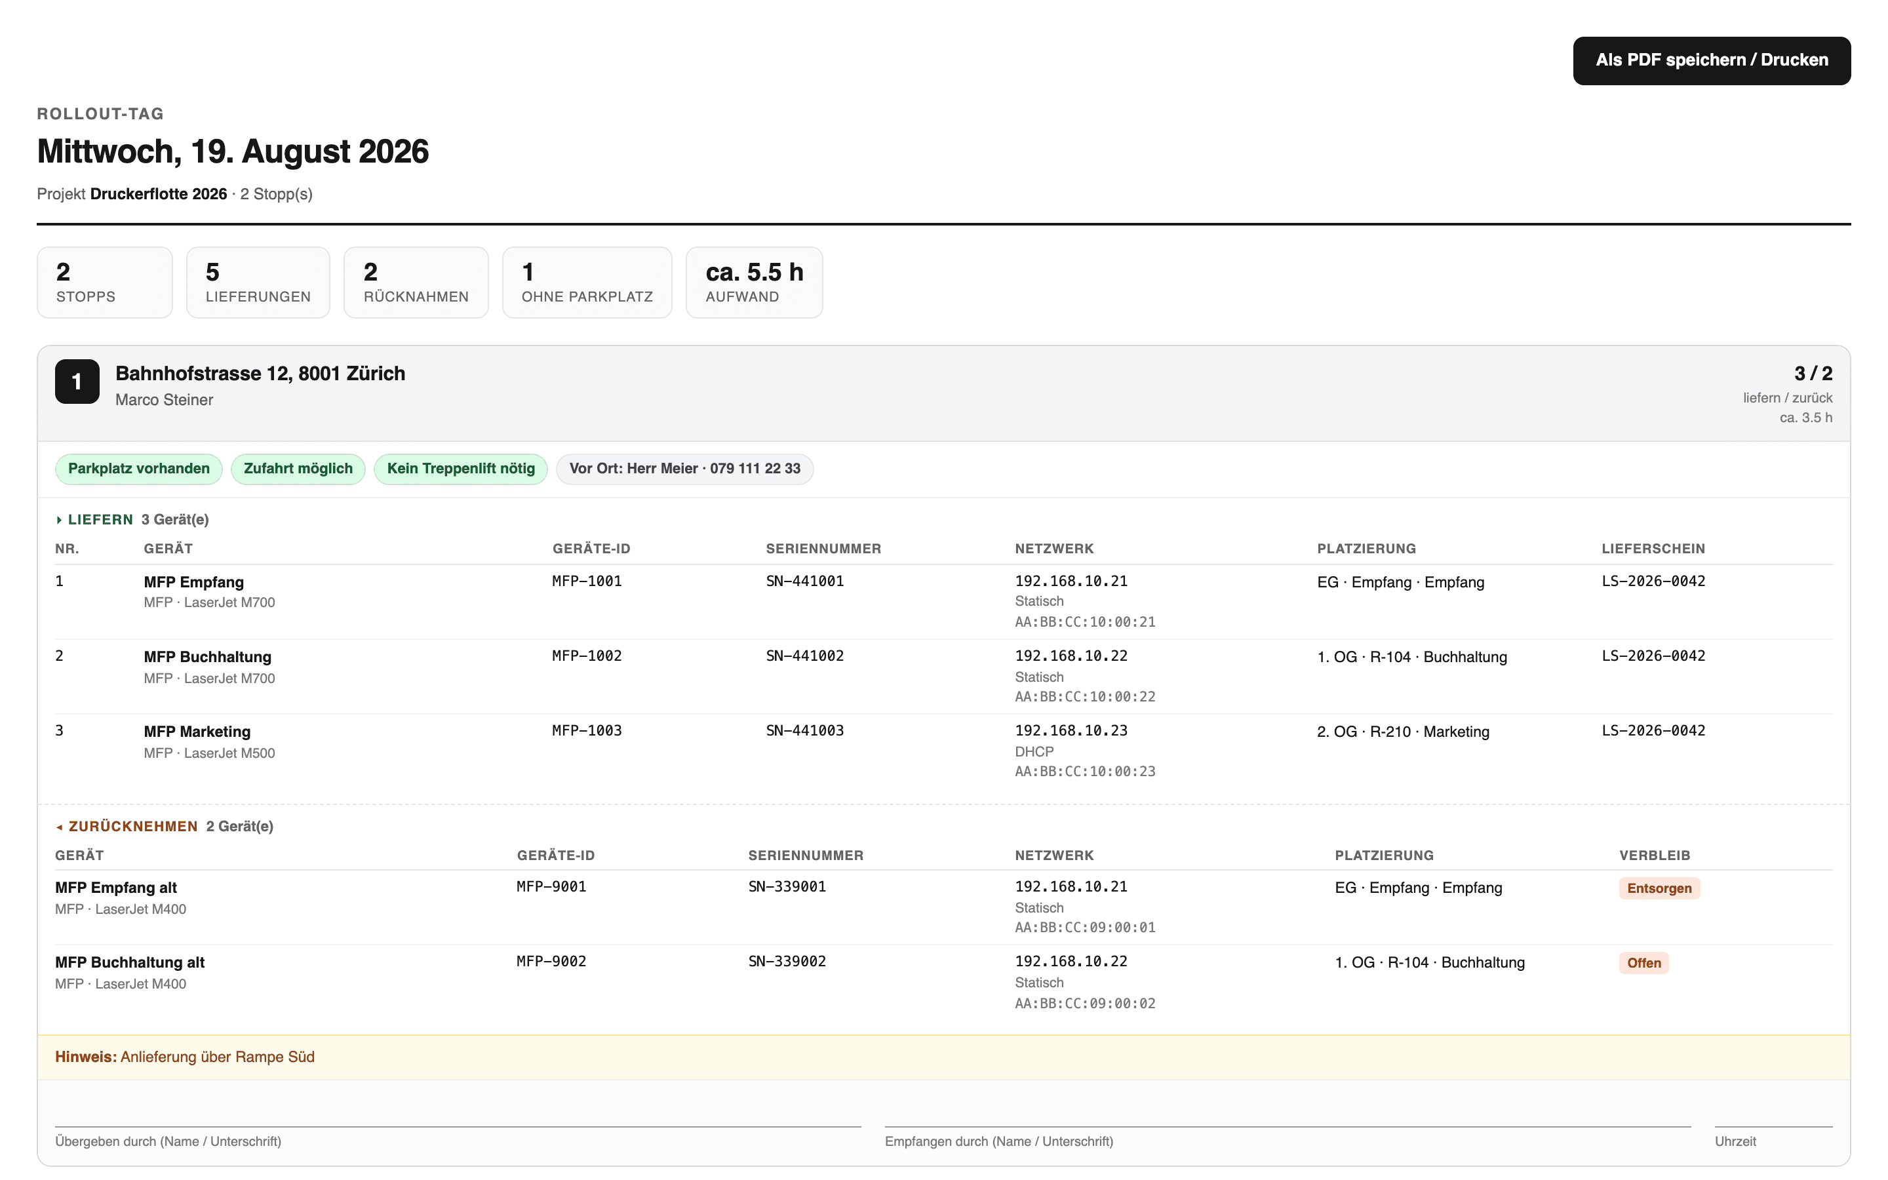The image size is (1888, 1180).
Task: Click the device name 'MFP Marketing'
Action: (197, 731)
